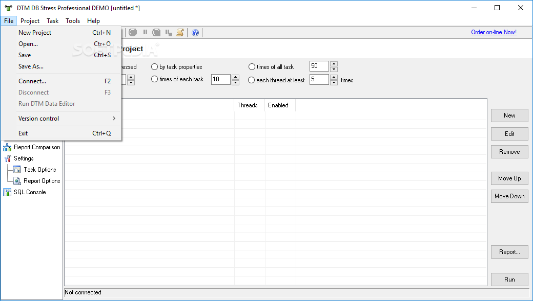Select SQL Console in the tree
This screenshot has height=301, width=533.
[30, 192]
